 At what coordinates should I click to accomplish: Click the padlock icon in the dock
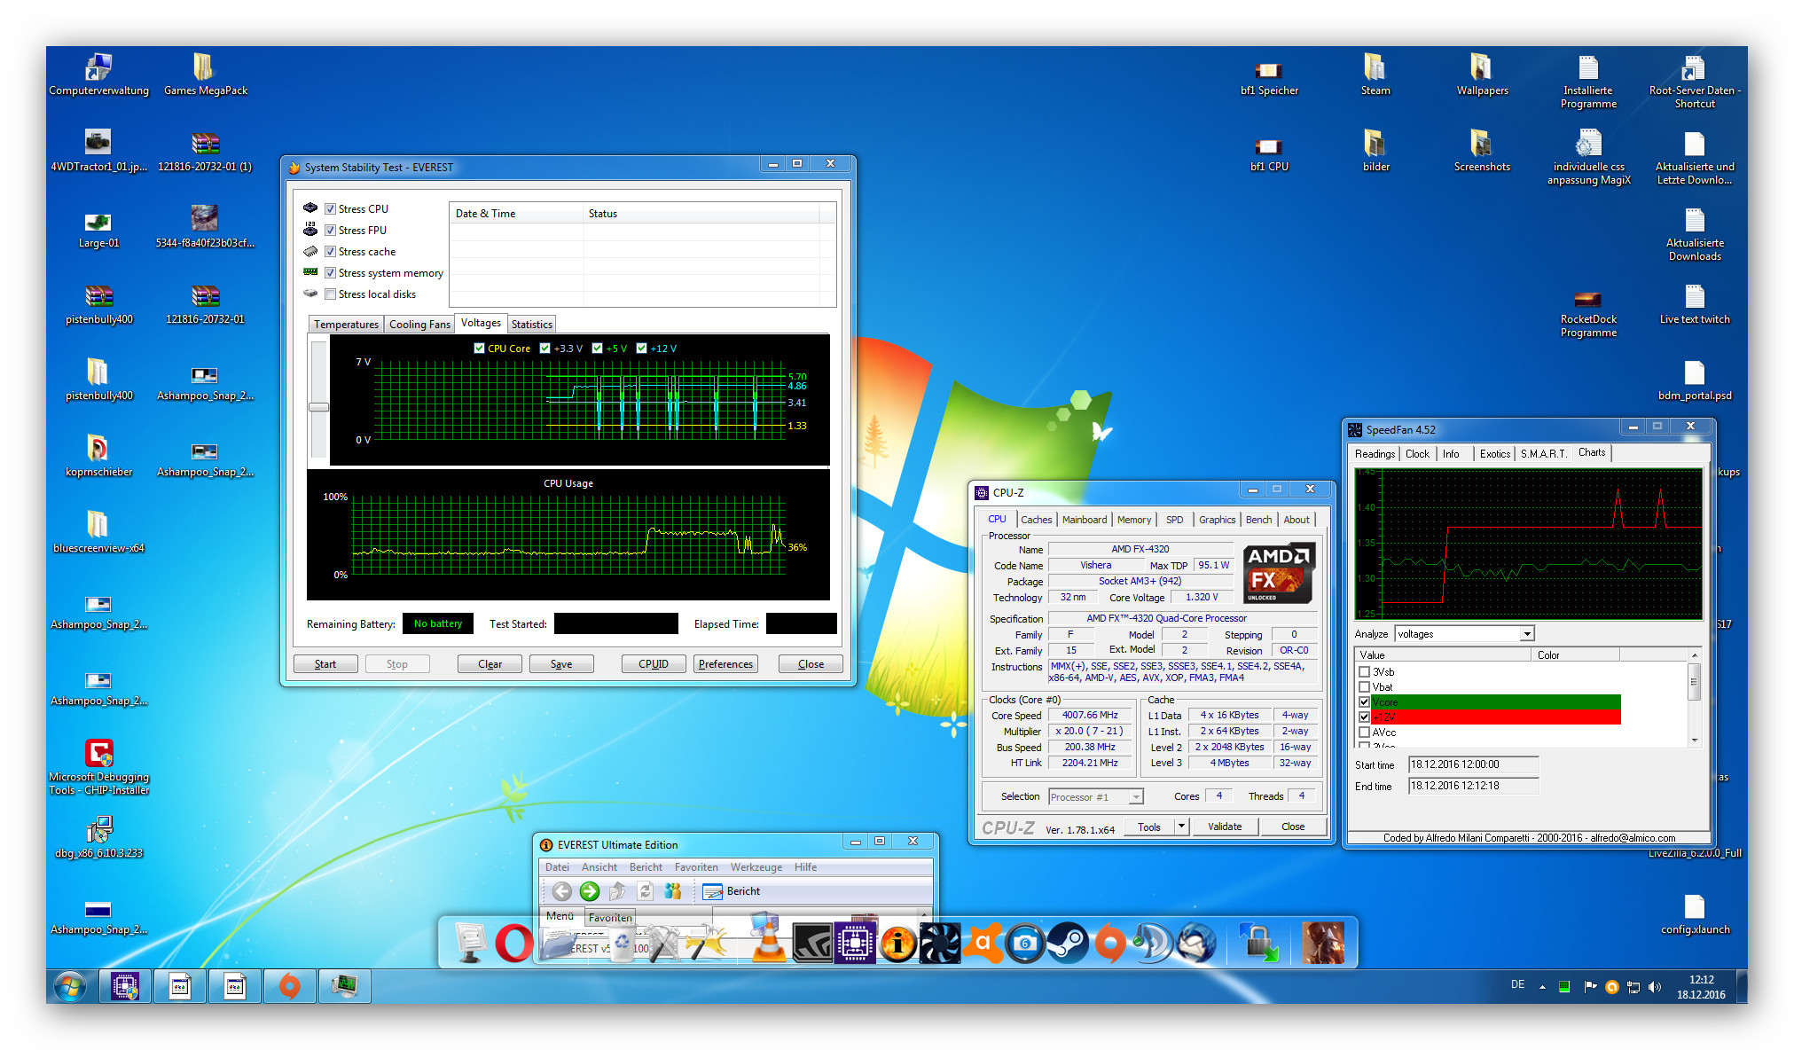[x=1258, y=944]
